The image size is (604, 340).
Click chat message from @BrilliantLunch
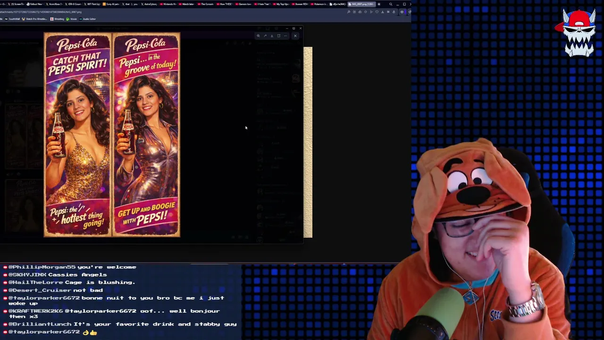point(120,324)
